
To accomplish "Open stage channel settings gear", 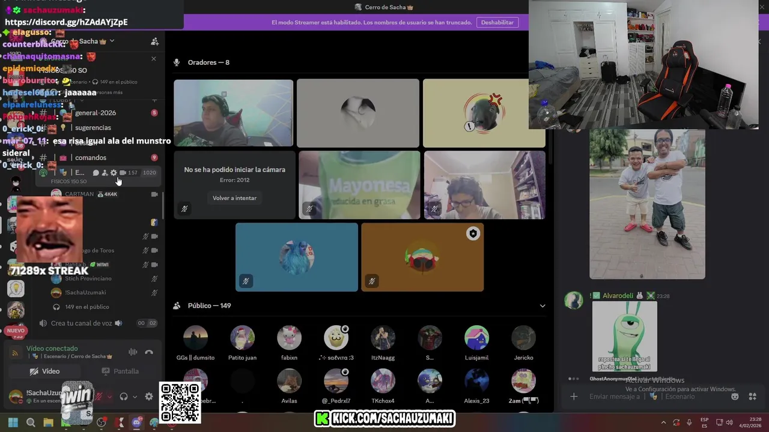I will (x=114, y=173).
